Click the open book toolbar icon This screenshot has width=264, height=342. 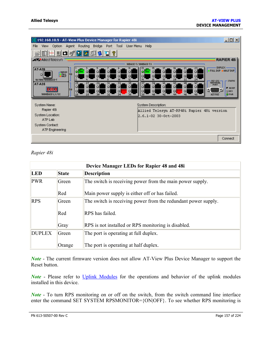[x=44, y=53]
